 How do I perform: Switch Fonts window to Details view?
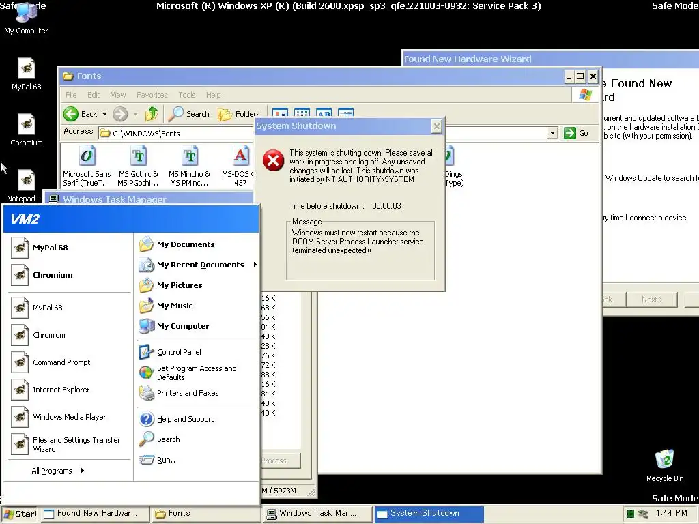point(345,113)
